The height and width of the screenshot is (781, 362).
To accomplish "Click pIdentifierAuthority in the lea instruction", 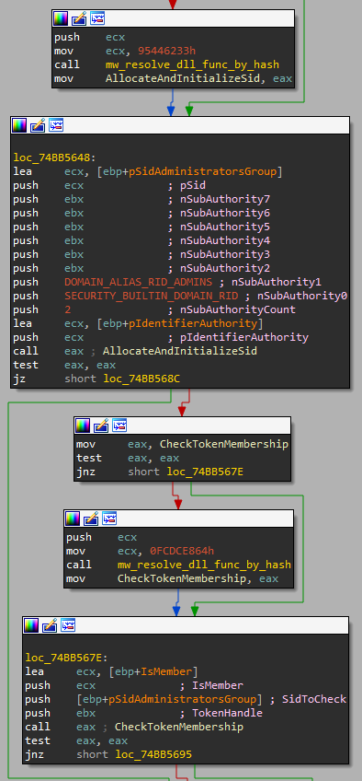I will pyautogui.click(x=193, y=323).
